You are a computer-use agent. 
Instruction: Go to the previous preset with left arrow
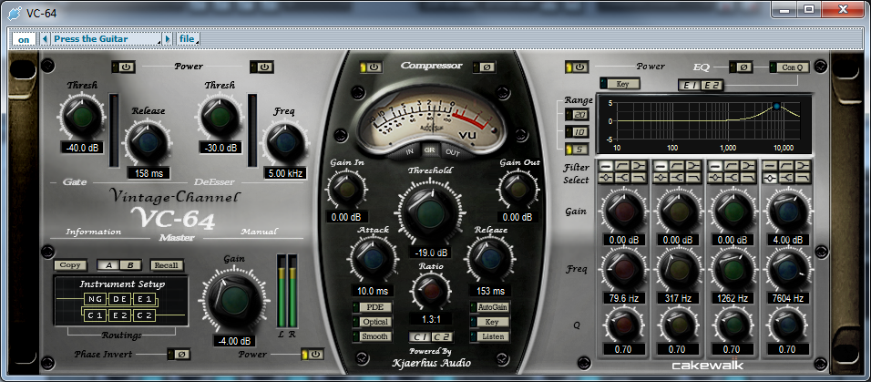click(x=46, y=39)
